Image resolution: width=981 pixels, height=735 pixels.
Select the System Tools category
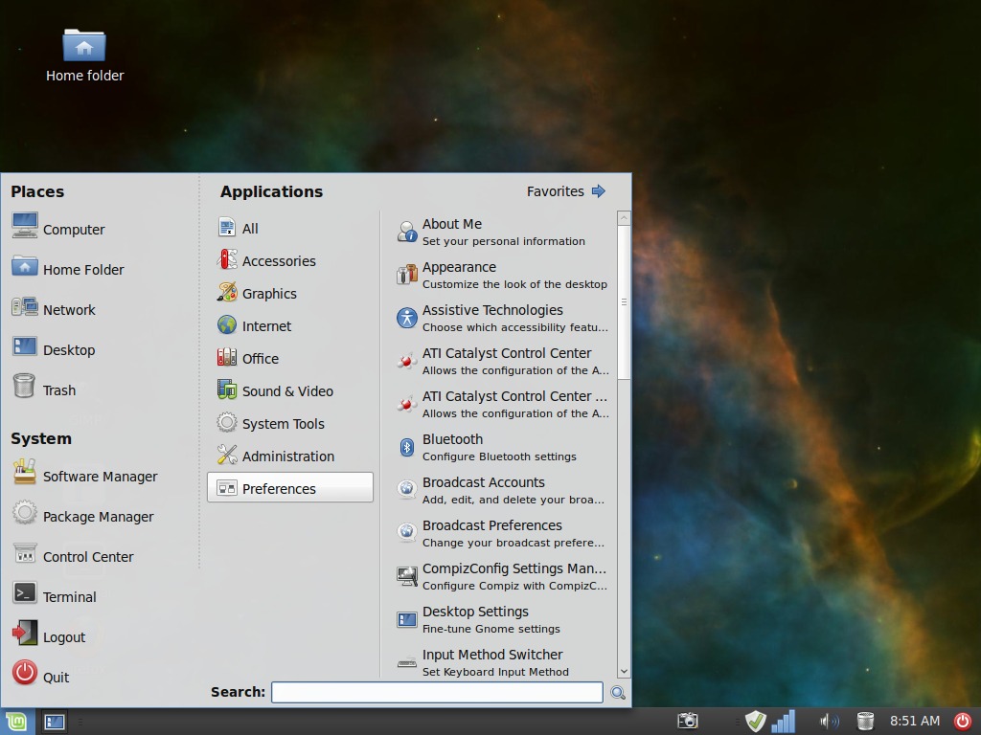click(x=289, y=423)
